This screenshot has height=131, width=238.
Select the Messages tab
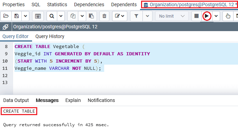pyautogui.click(x=47, y=100)
